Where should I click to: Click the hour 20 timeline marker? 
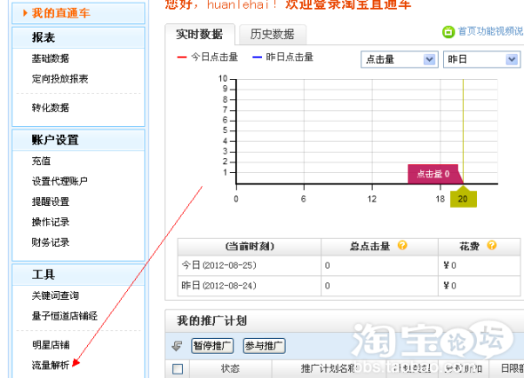pyautogui.click(x=464, y=199)
